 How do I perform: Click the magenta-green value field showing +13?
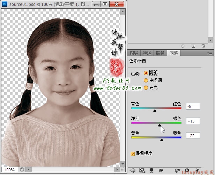coord(193,121)
